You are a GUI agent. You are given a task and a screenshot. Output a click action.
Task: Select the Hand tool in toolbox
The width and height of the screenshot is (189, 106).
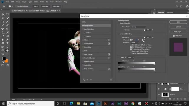tap(7, 50)
